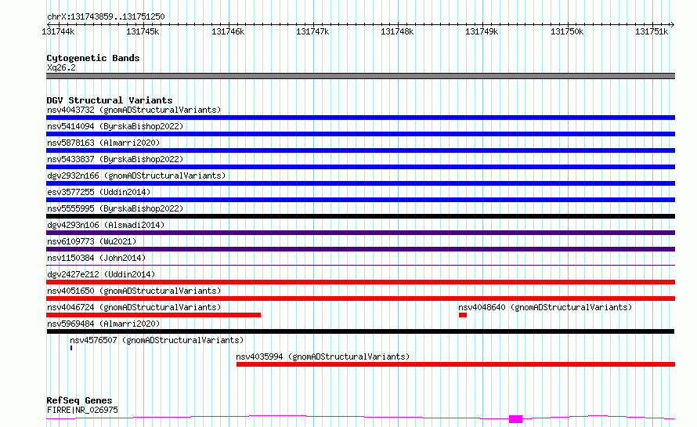Click the DGV Structural Variants track title
This screenshot has width=697, height=427.
[x=110, y=100]
